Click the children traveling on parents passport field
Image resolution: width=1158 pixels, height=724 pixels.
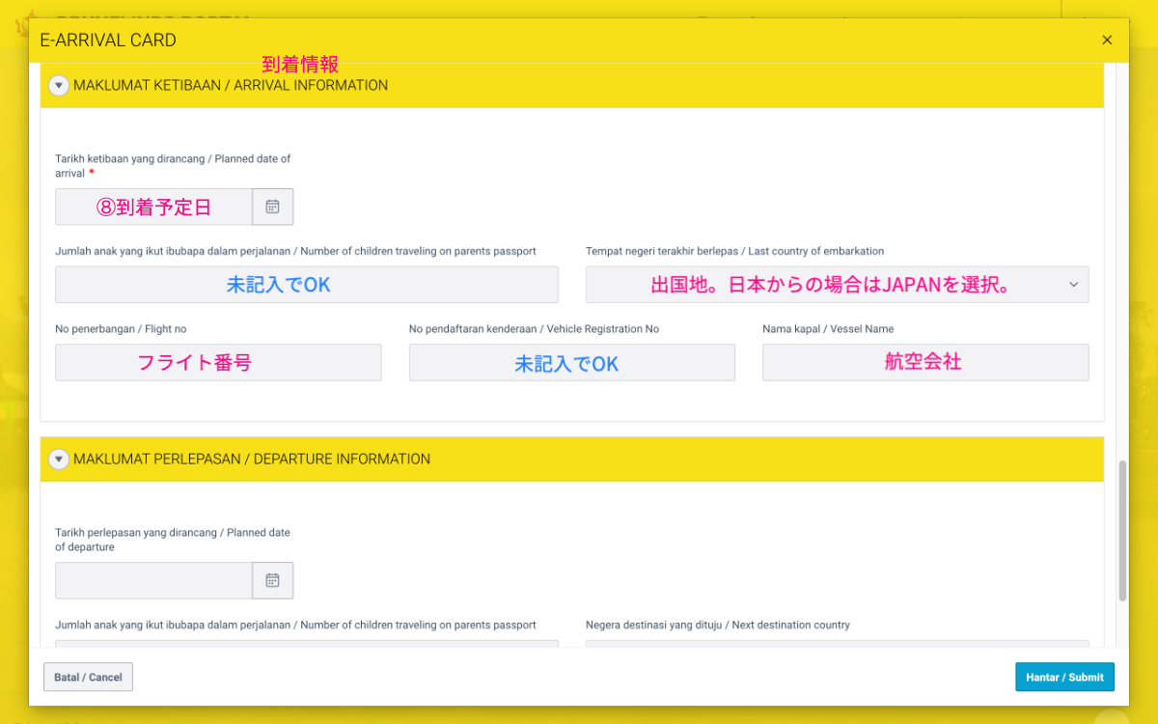(x=306, y=284)
